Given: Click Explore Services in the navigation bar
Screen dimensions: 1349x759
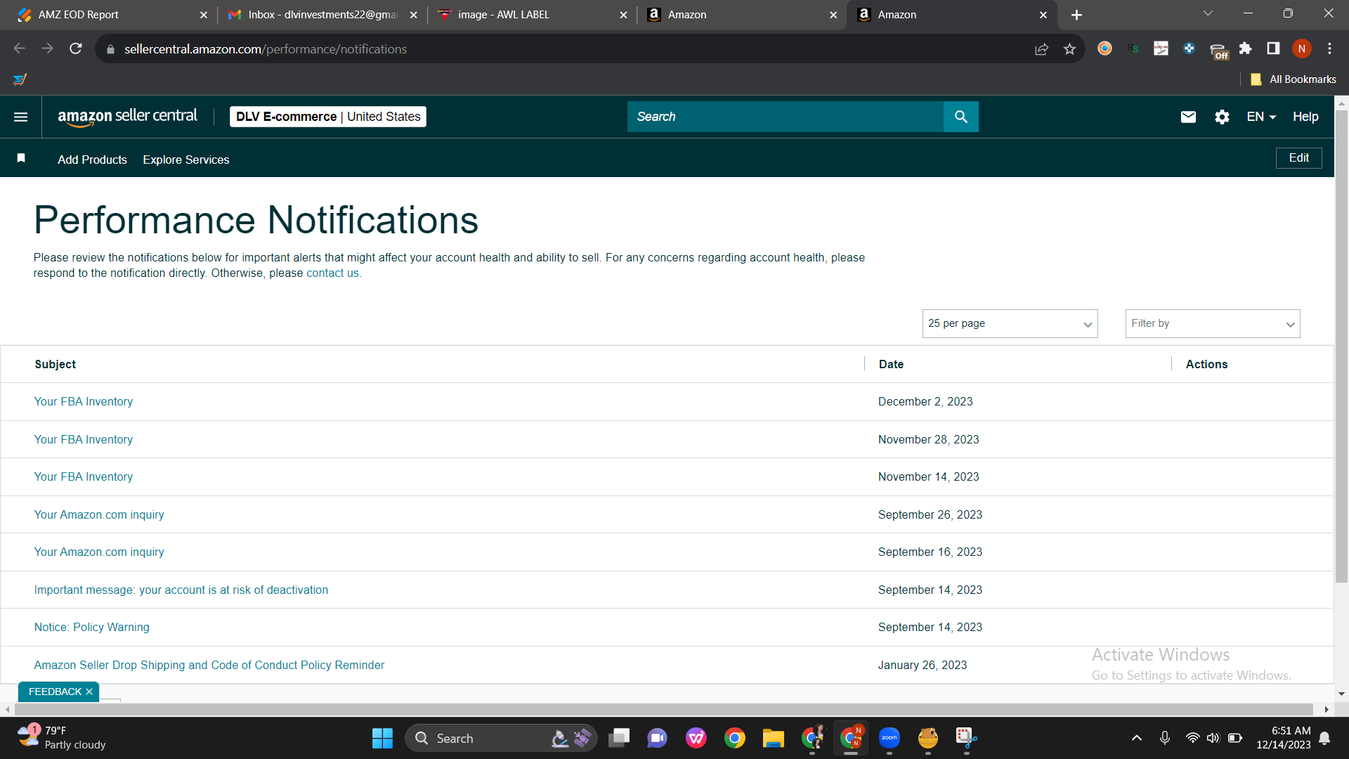Looking at the screenshot, I should coord(186,160).
